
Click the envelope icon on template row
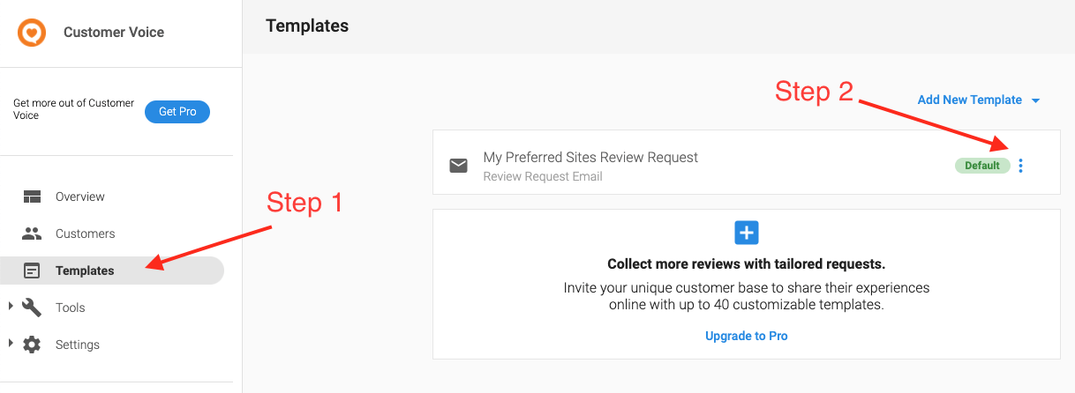458,166
